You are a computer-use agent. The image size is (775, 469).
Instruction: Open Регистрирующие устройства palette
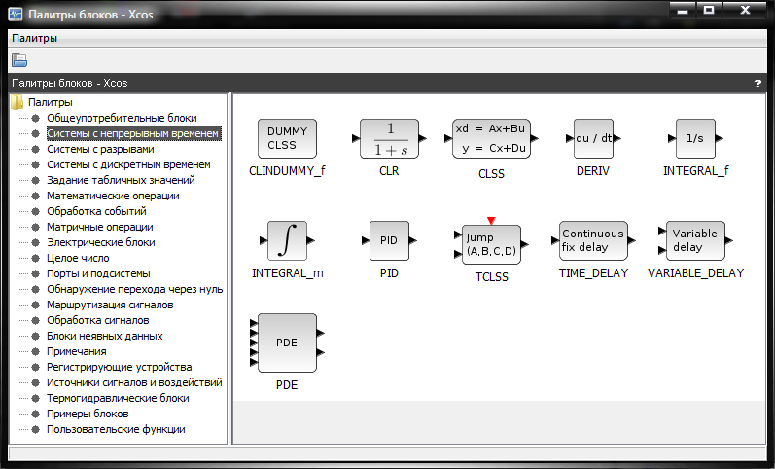click(119, 367)
